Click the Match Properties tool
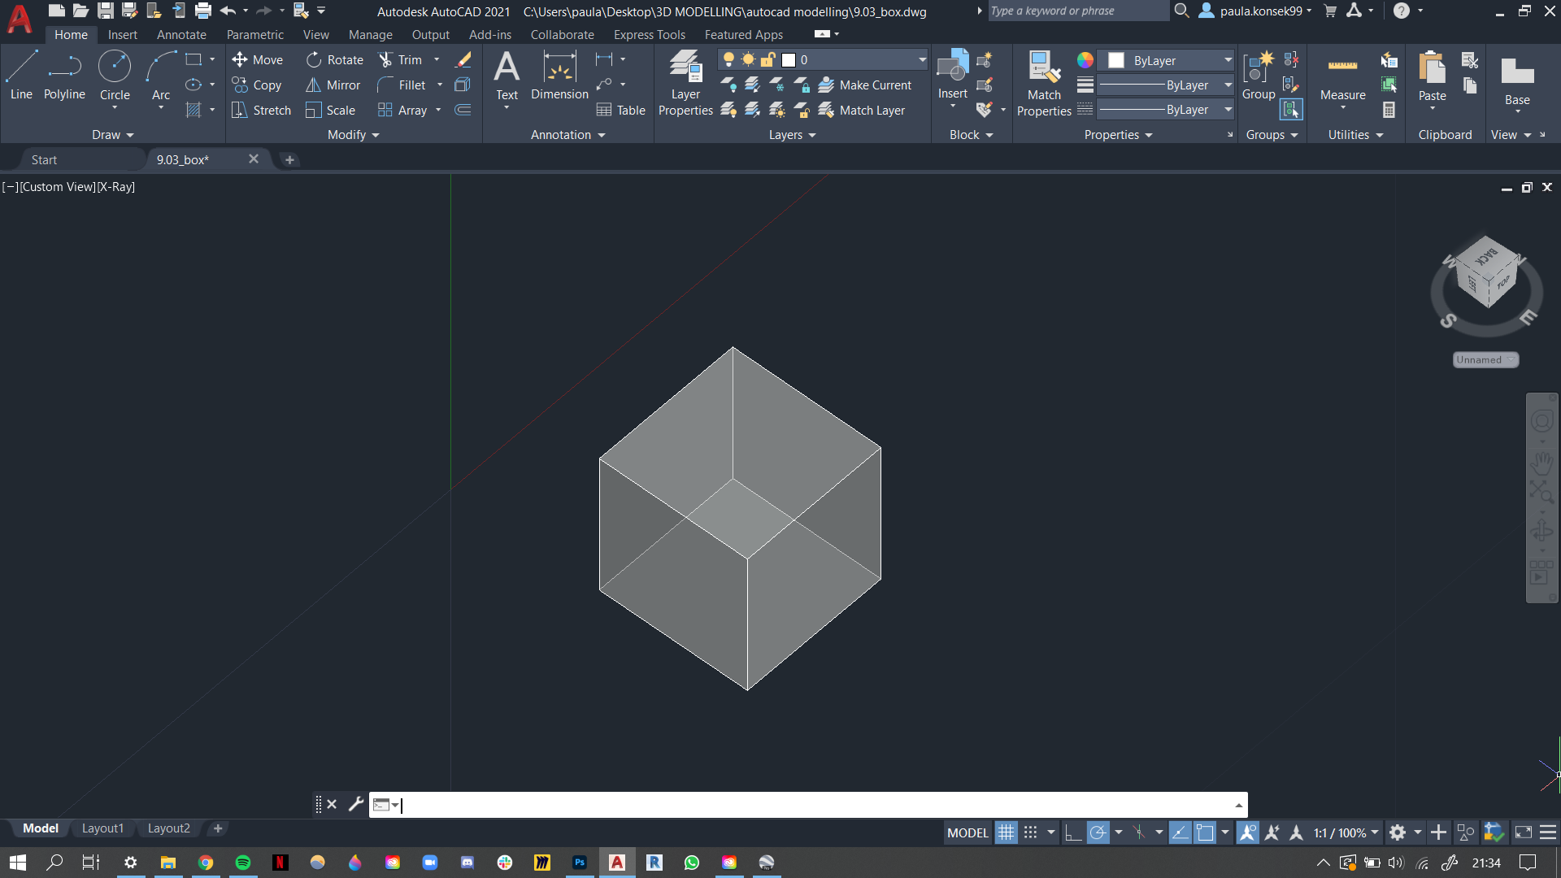 pyautogui.click(x=1044, y=82)
